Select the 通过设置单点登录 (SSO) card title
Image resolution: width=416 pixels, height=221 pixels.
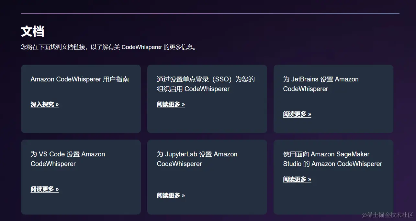coord(206,84)
